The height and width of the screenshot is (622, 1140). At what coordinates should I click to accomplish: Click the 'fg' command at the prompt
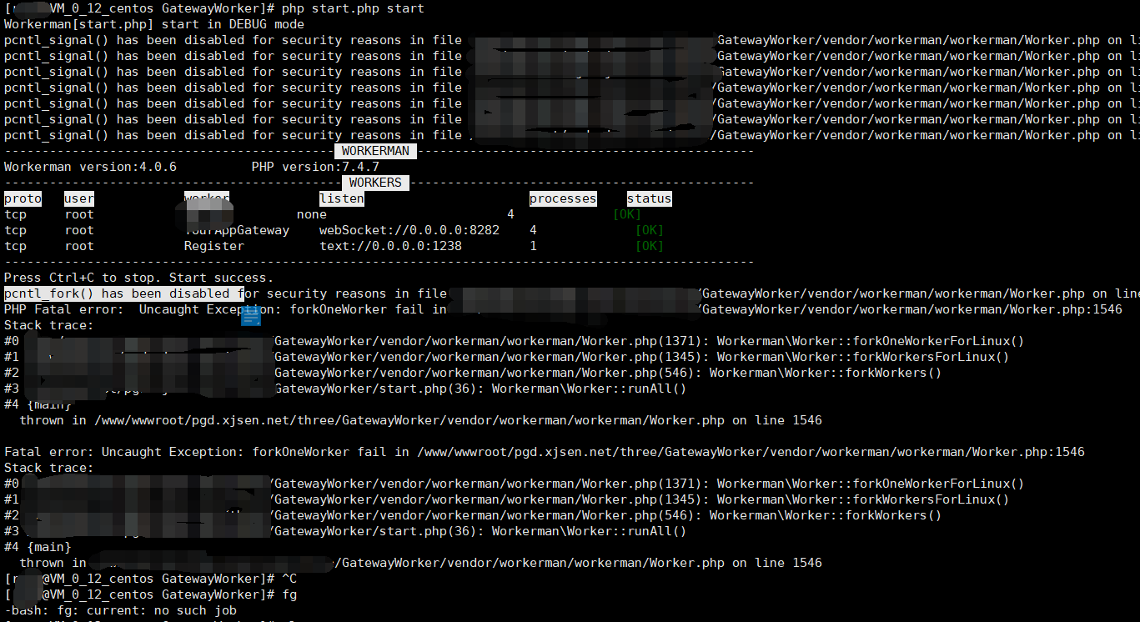tap(289, 594)
